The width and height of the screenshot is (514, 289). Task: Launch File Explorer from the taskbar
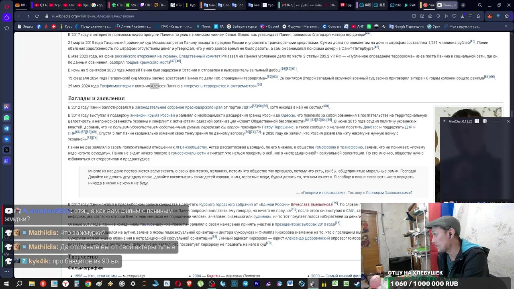coord(31,284)
